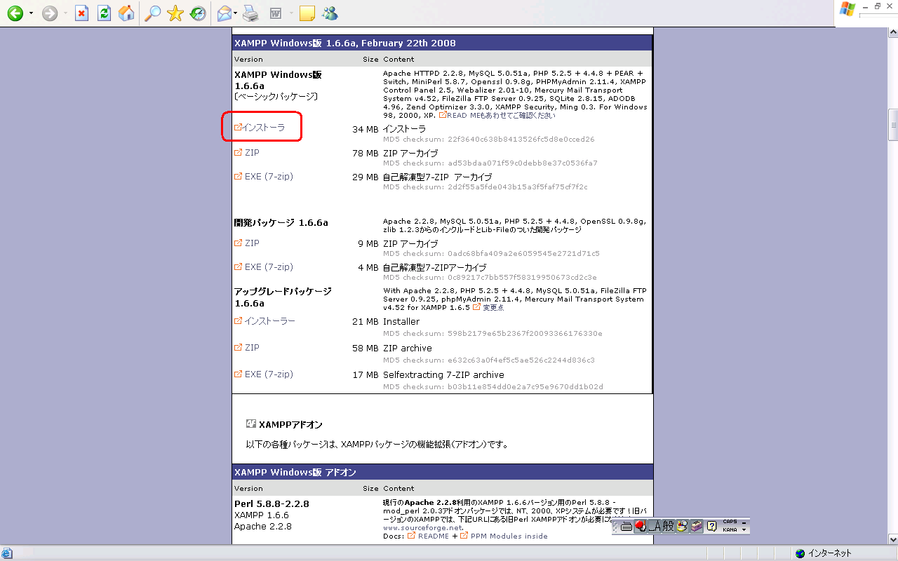The height and width of the screenshot is (561, 898).
Task: Click the 21 MB Installer text
Action: (x=401, y=321)
